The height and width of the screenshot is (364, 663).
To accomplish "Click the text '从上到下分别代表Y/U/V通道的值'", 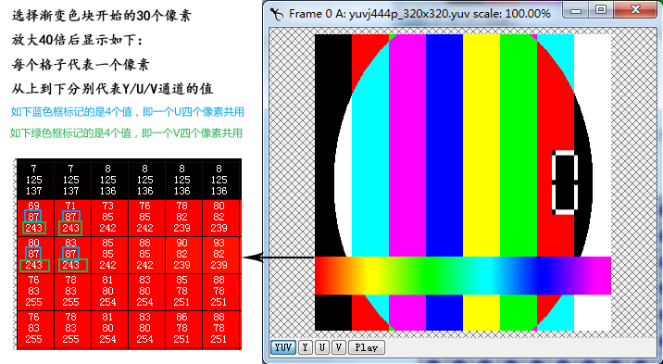I will tap(112, 89).
